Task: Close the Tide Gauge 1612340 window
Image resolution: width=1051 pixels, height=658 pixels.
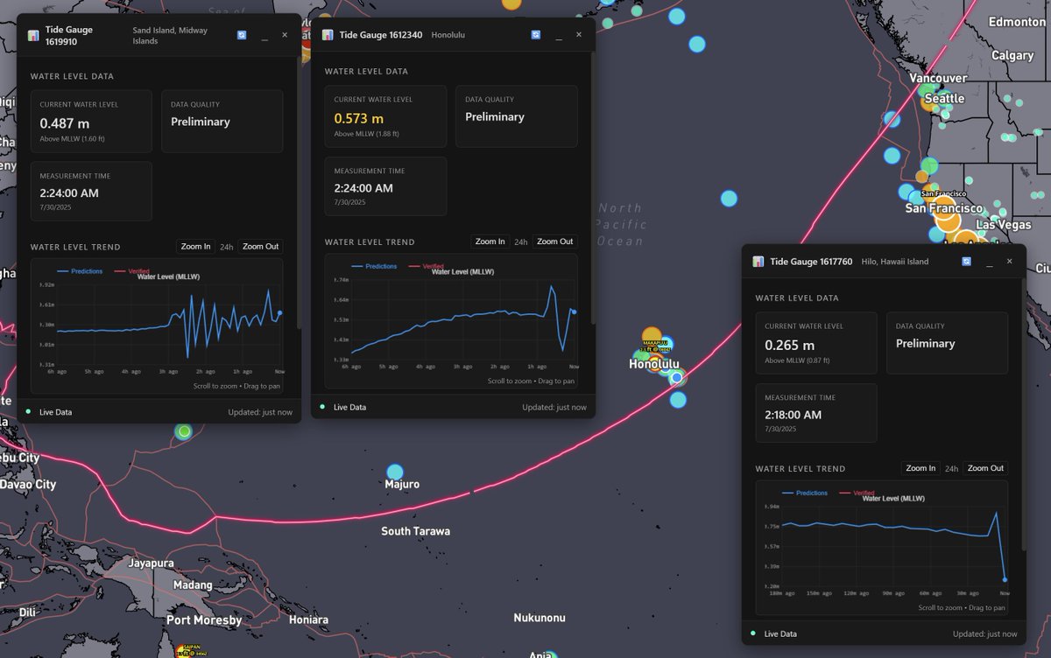Action: point(579,35)
